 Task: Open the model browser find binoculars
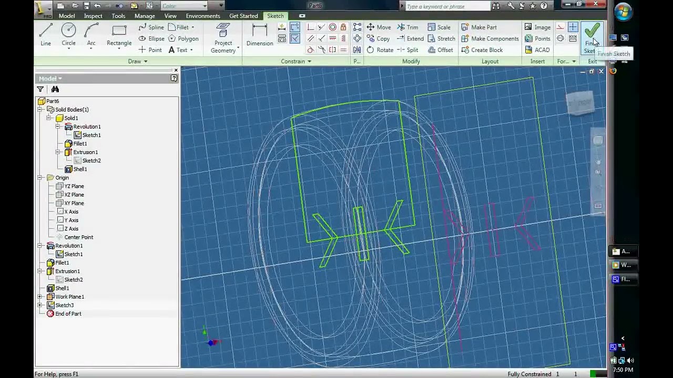[55, 89]
